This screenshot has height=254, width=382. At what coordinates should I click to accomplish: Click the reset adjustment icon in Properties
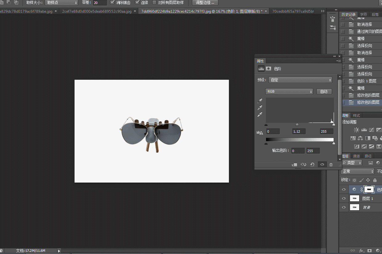[x=312, y=165]
